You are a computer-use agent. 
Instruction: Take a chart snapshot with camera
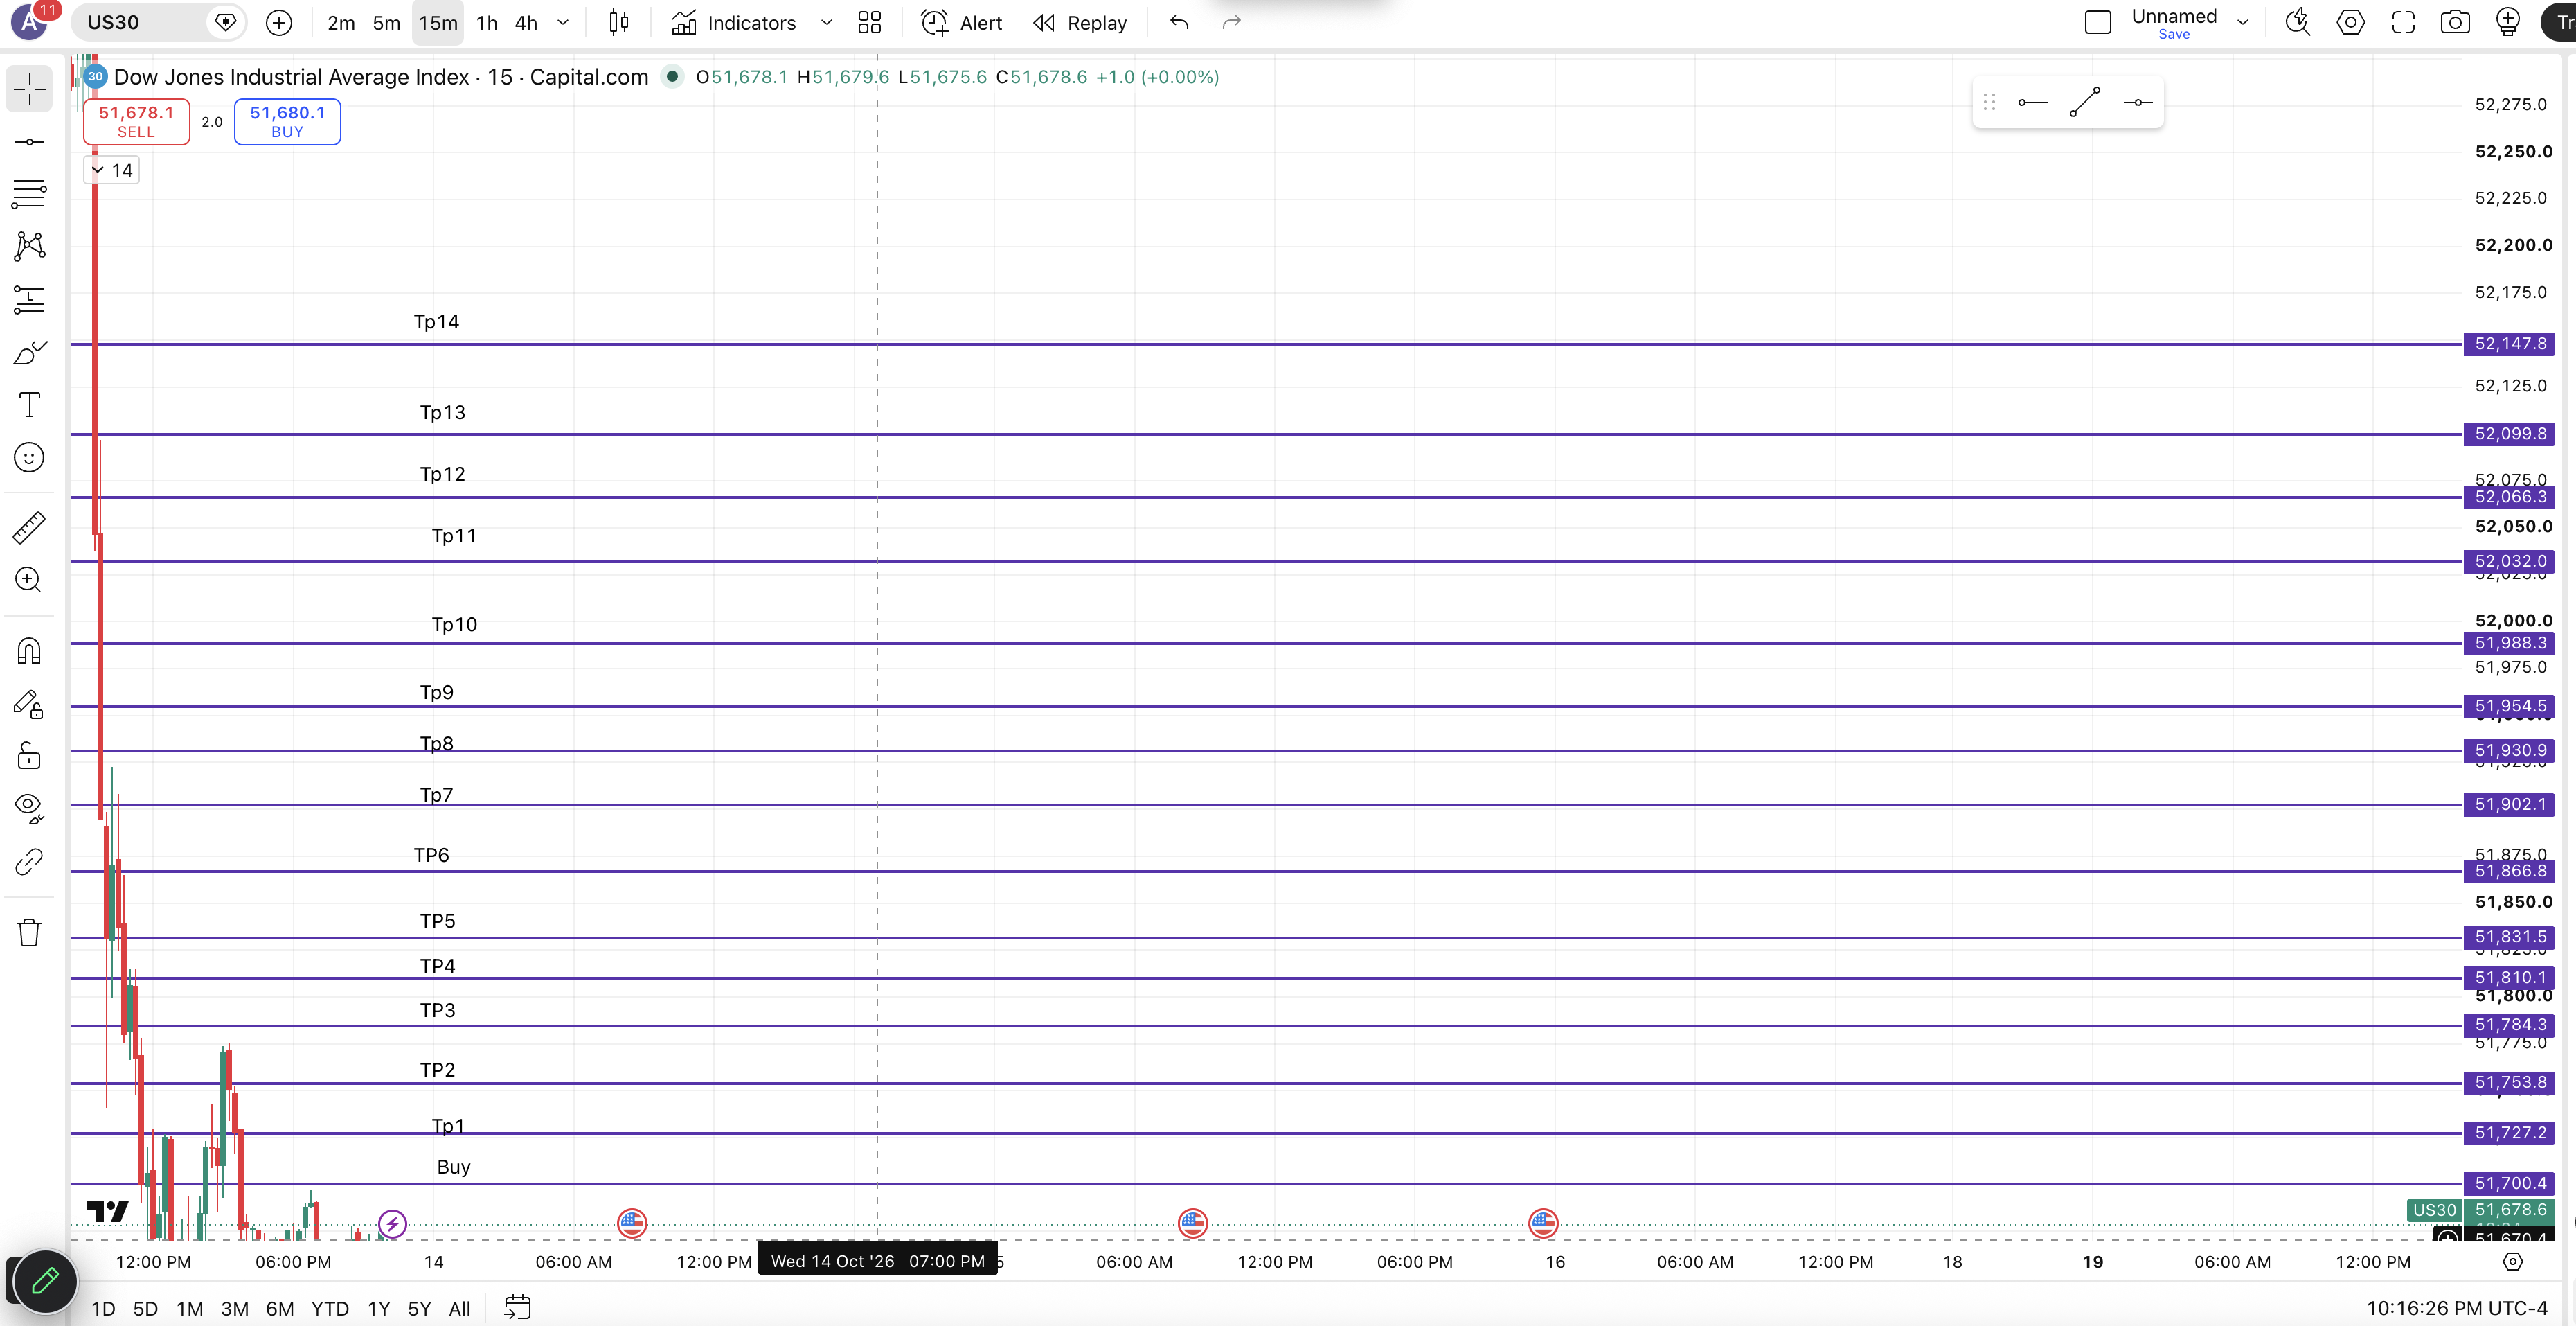2455,22
